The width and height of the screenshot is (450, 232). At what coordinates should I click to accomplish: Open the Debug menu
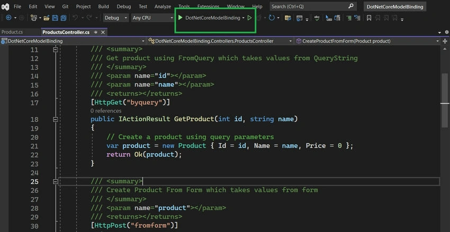pyautogui.click(x=124, y=6)
